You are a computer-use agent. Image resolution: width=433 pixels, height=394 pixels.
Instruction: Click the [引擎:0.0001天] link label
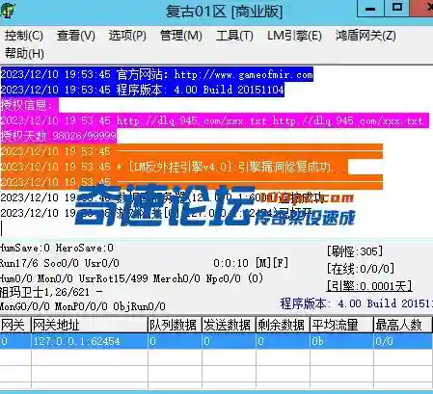(x=369, y=286)
